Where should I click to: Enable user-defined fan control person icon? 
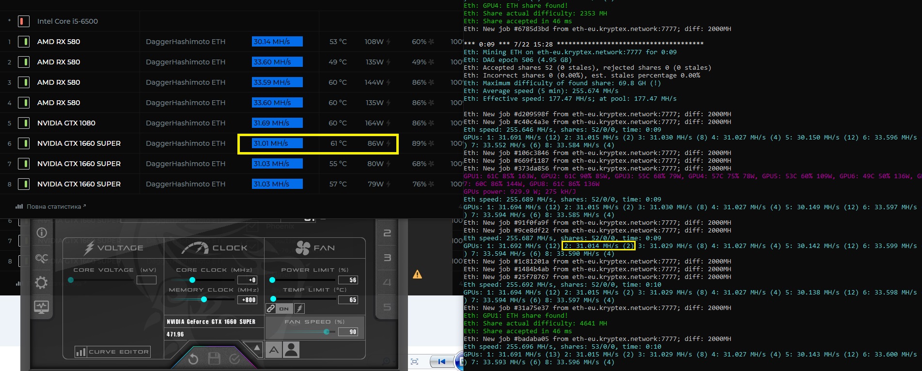pos(292,350)
